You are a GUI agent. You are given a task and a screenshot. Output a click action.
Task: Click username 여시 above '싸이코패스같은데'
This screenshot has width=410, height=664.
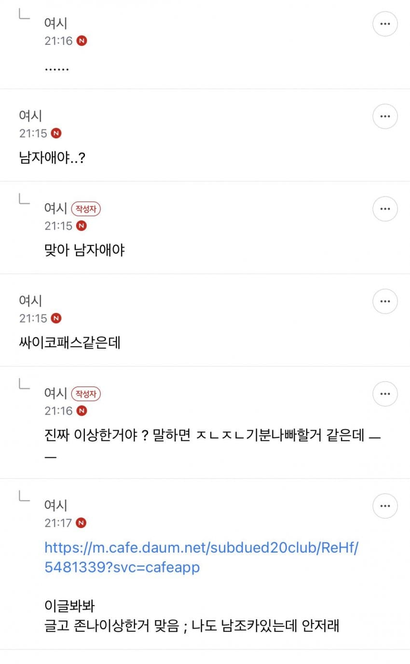30,301
